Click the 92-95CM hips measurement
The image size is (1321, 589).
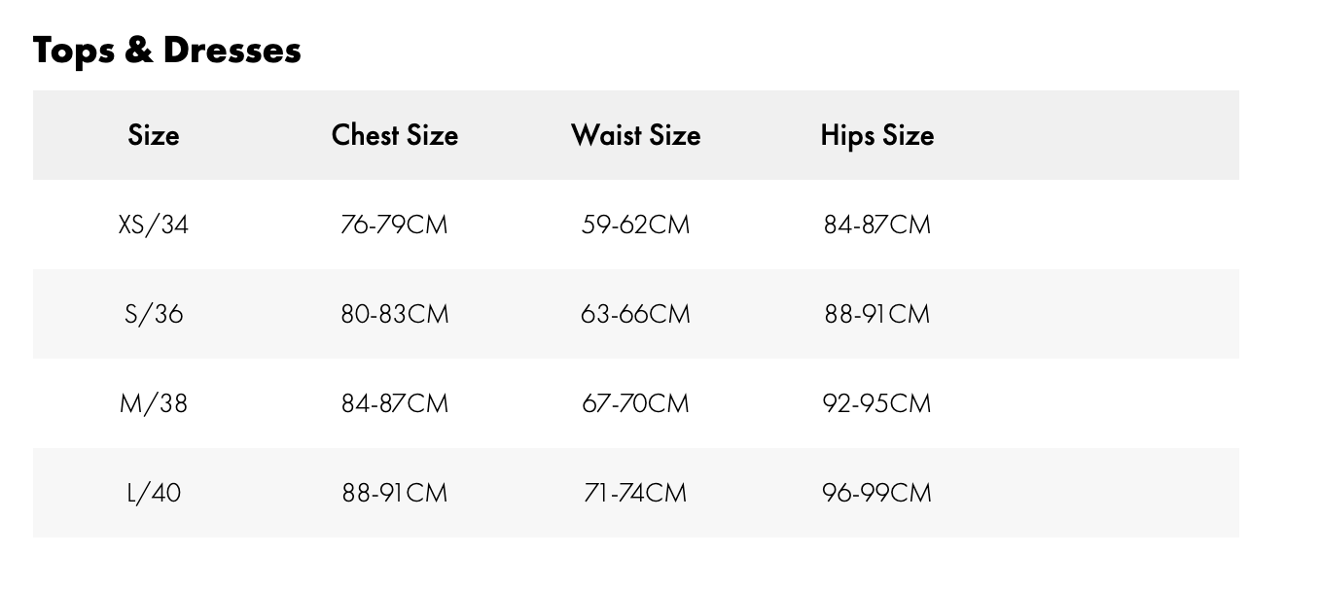pos(876,403)
